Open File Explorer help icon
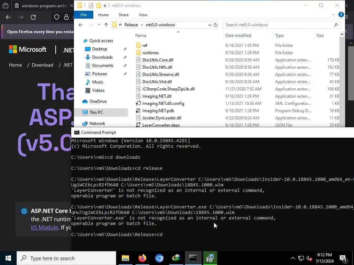This screenshot has height=265, width=354. point(341,14)
